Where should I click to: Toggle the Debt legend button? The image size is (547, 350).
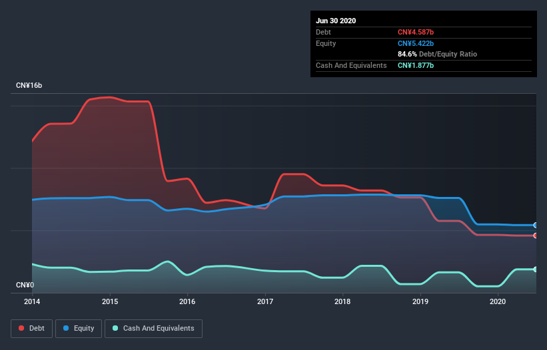click(x=32, y=329)
